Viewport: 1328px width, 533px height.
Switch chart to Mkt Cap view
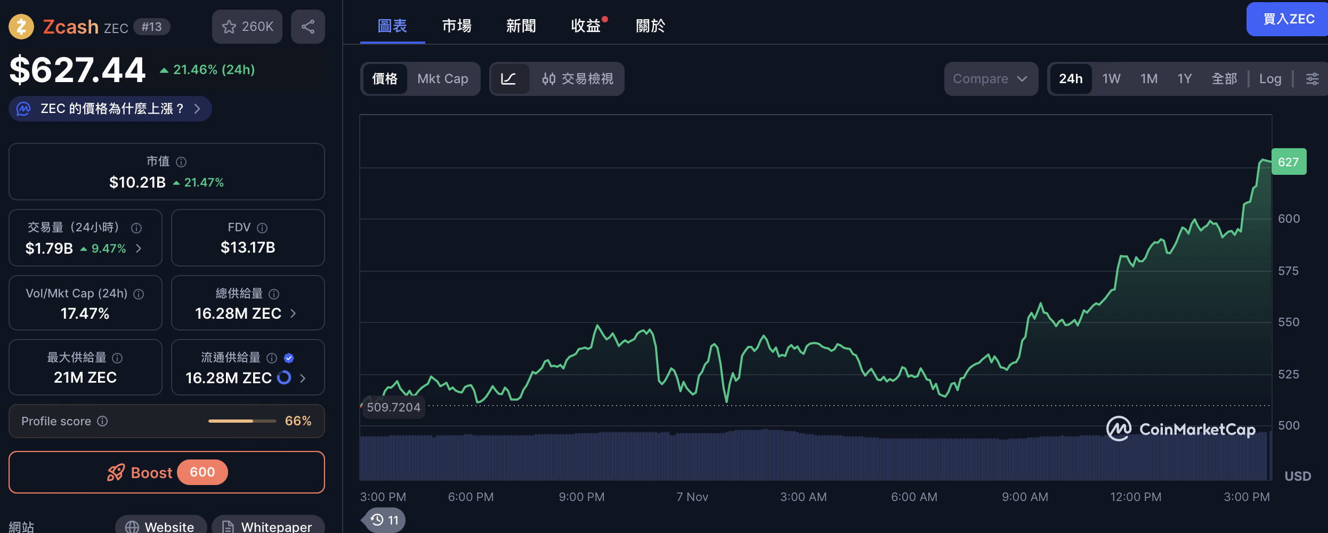442,79
